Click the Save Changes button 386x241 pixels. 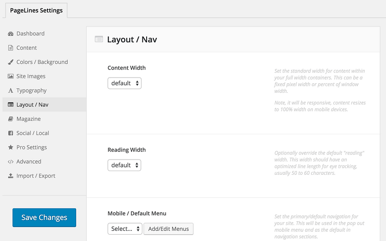coord(44,218)
